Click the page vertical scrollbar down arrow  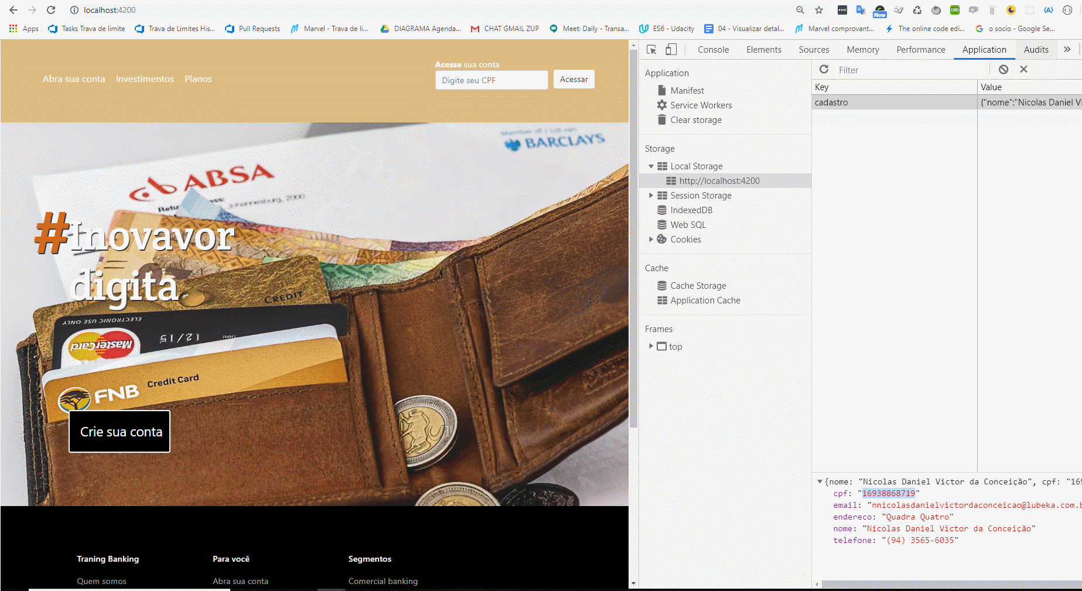(x=633, y=584)
